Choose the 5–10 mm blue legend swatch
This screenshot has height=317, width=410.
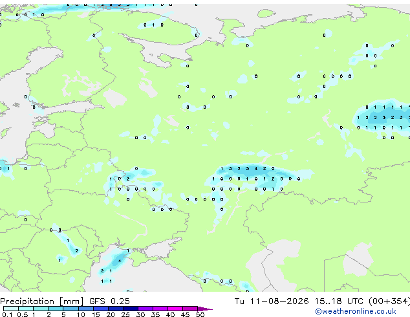pyautogui.click(x=70, y=309)
